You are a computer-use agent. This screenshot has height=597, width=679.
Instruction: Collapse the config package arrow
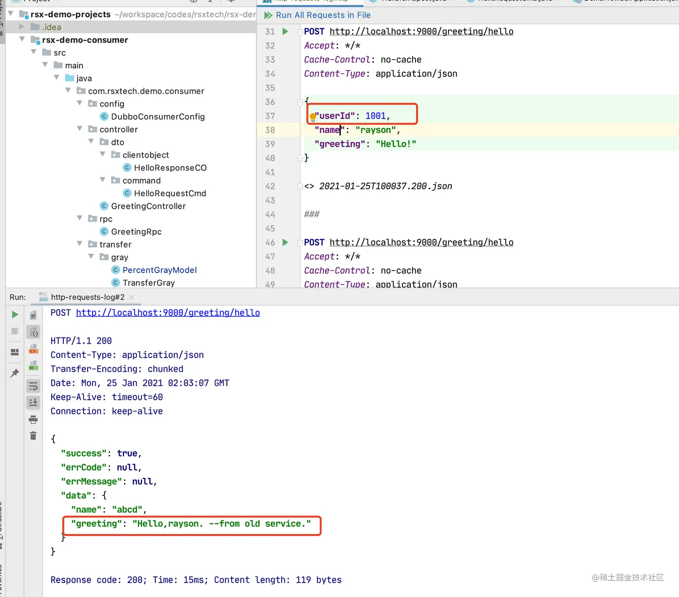[79, 103]
